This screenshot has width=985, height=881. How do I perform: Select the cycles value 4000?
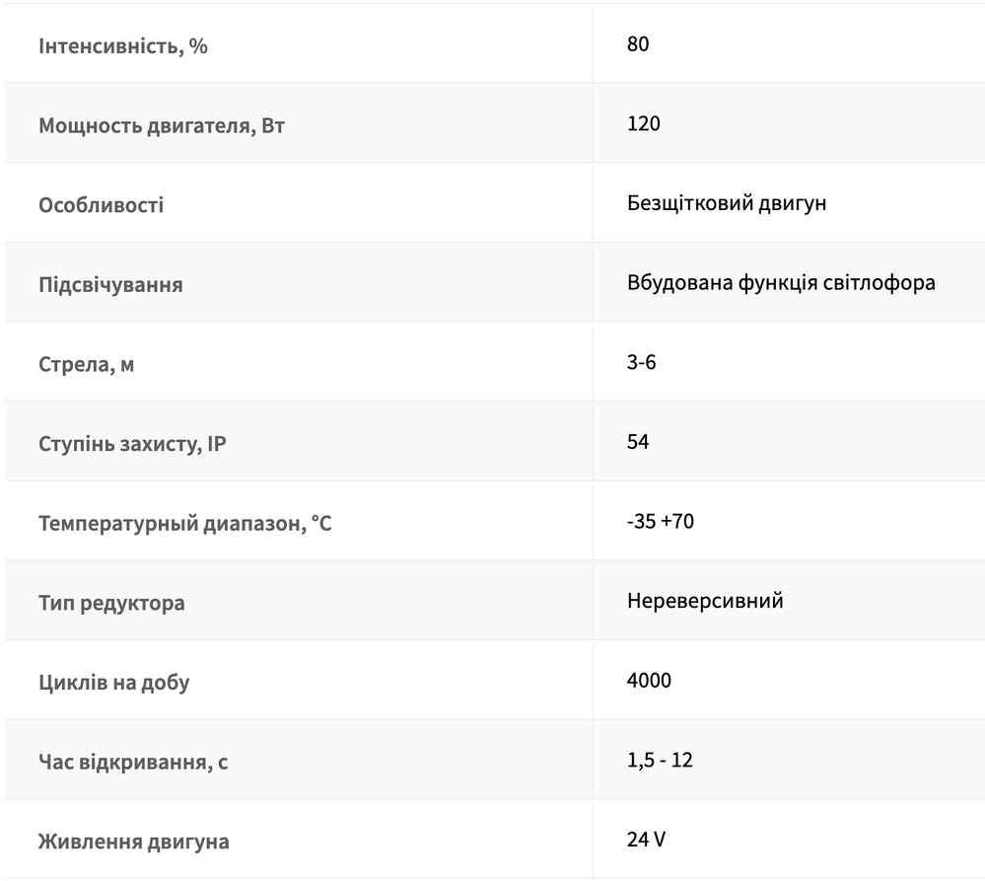pos(649,681)
